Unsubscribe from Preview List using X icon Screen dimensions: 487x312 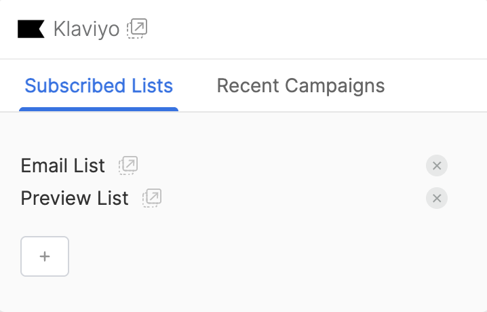click(x=437, y=198)
